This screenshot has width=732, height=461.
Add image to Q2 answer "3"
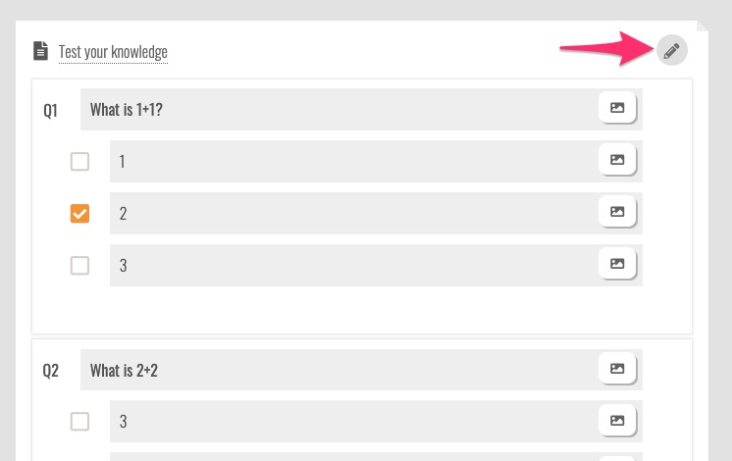point(617,422)
